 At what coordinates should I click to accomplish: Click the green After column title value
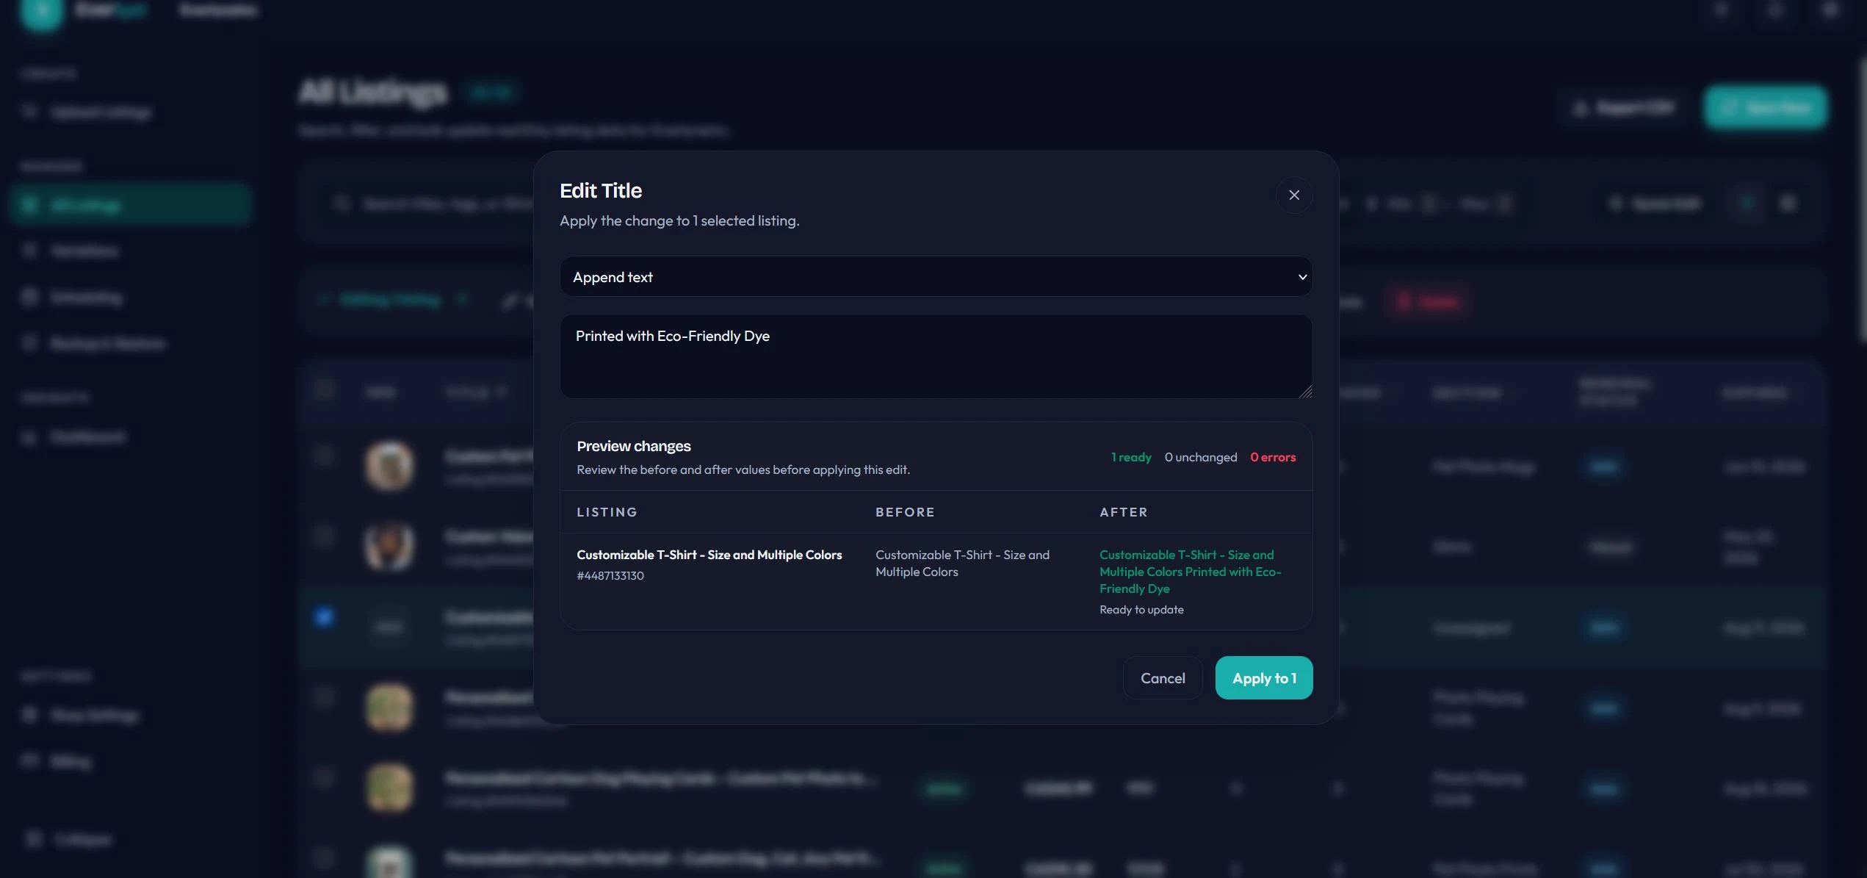coord(1190,572)
